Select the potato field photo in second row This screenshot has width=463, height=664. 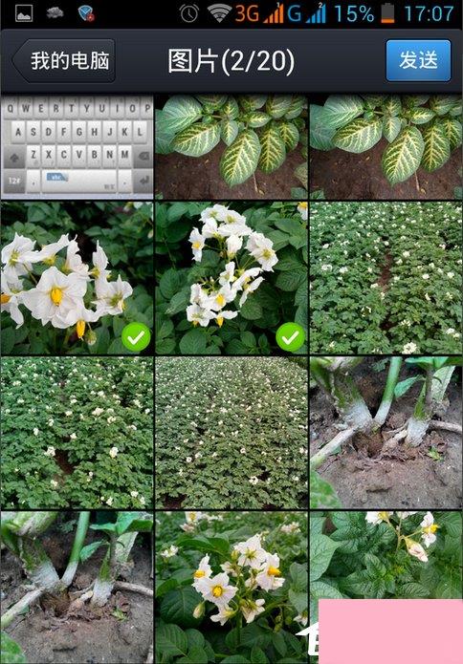point(386,278)
